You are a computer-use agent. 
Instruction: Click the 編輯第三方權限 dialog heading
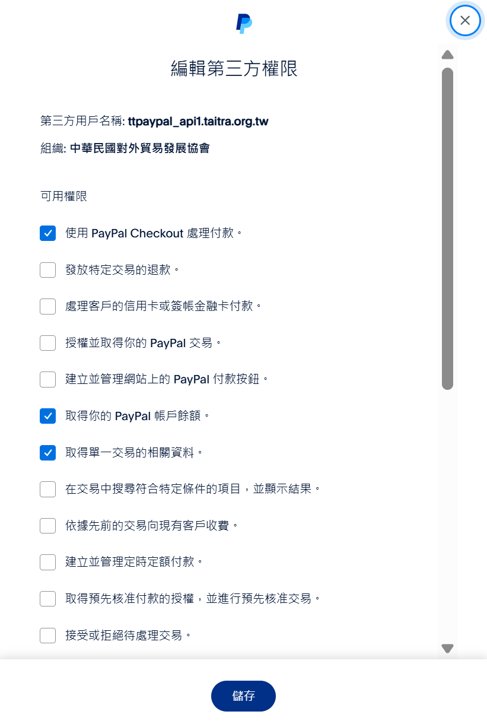click(234, 69)
